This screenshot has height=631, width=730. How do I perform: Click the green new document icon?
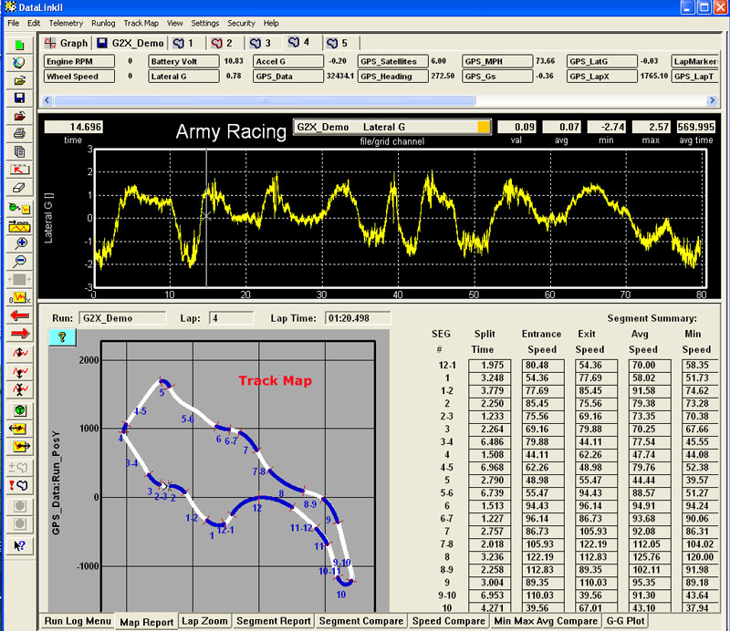(19, 44)
